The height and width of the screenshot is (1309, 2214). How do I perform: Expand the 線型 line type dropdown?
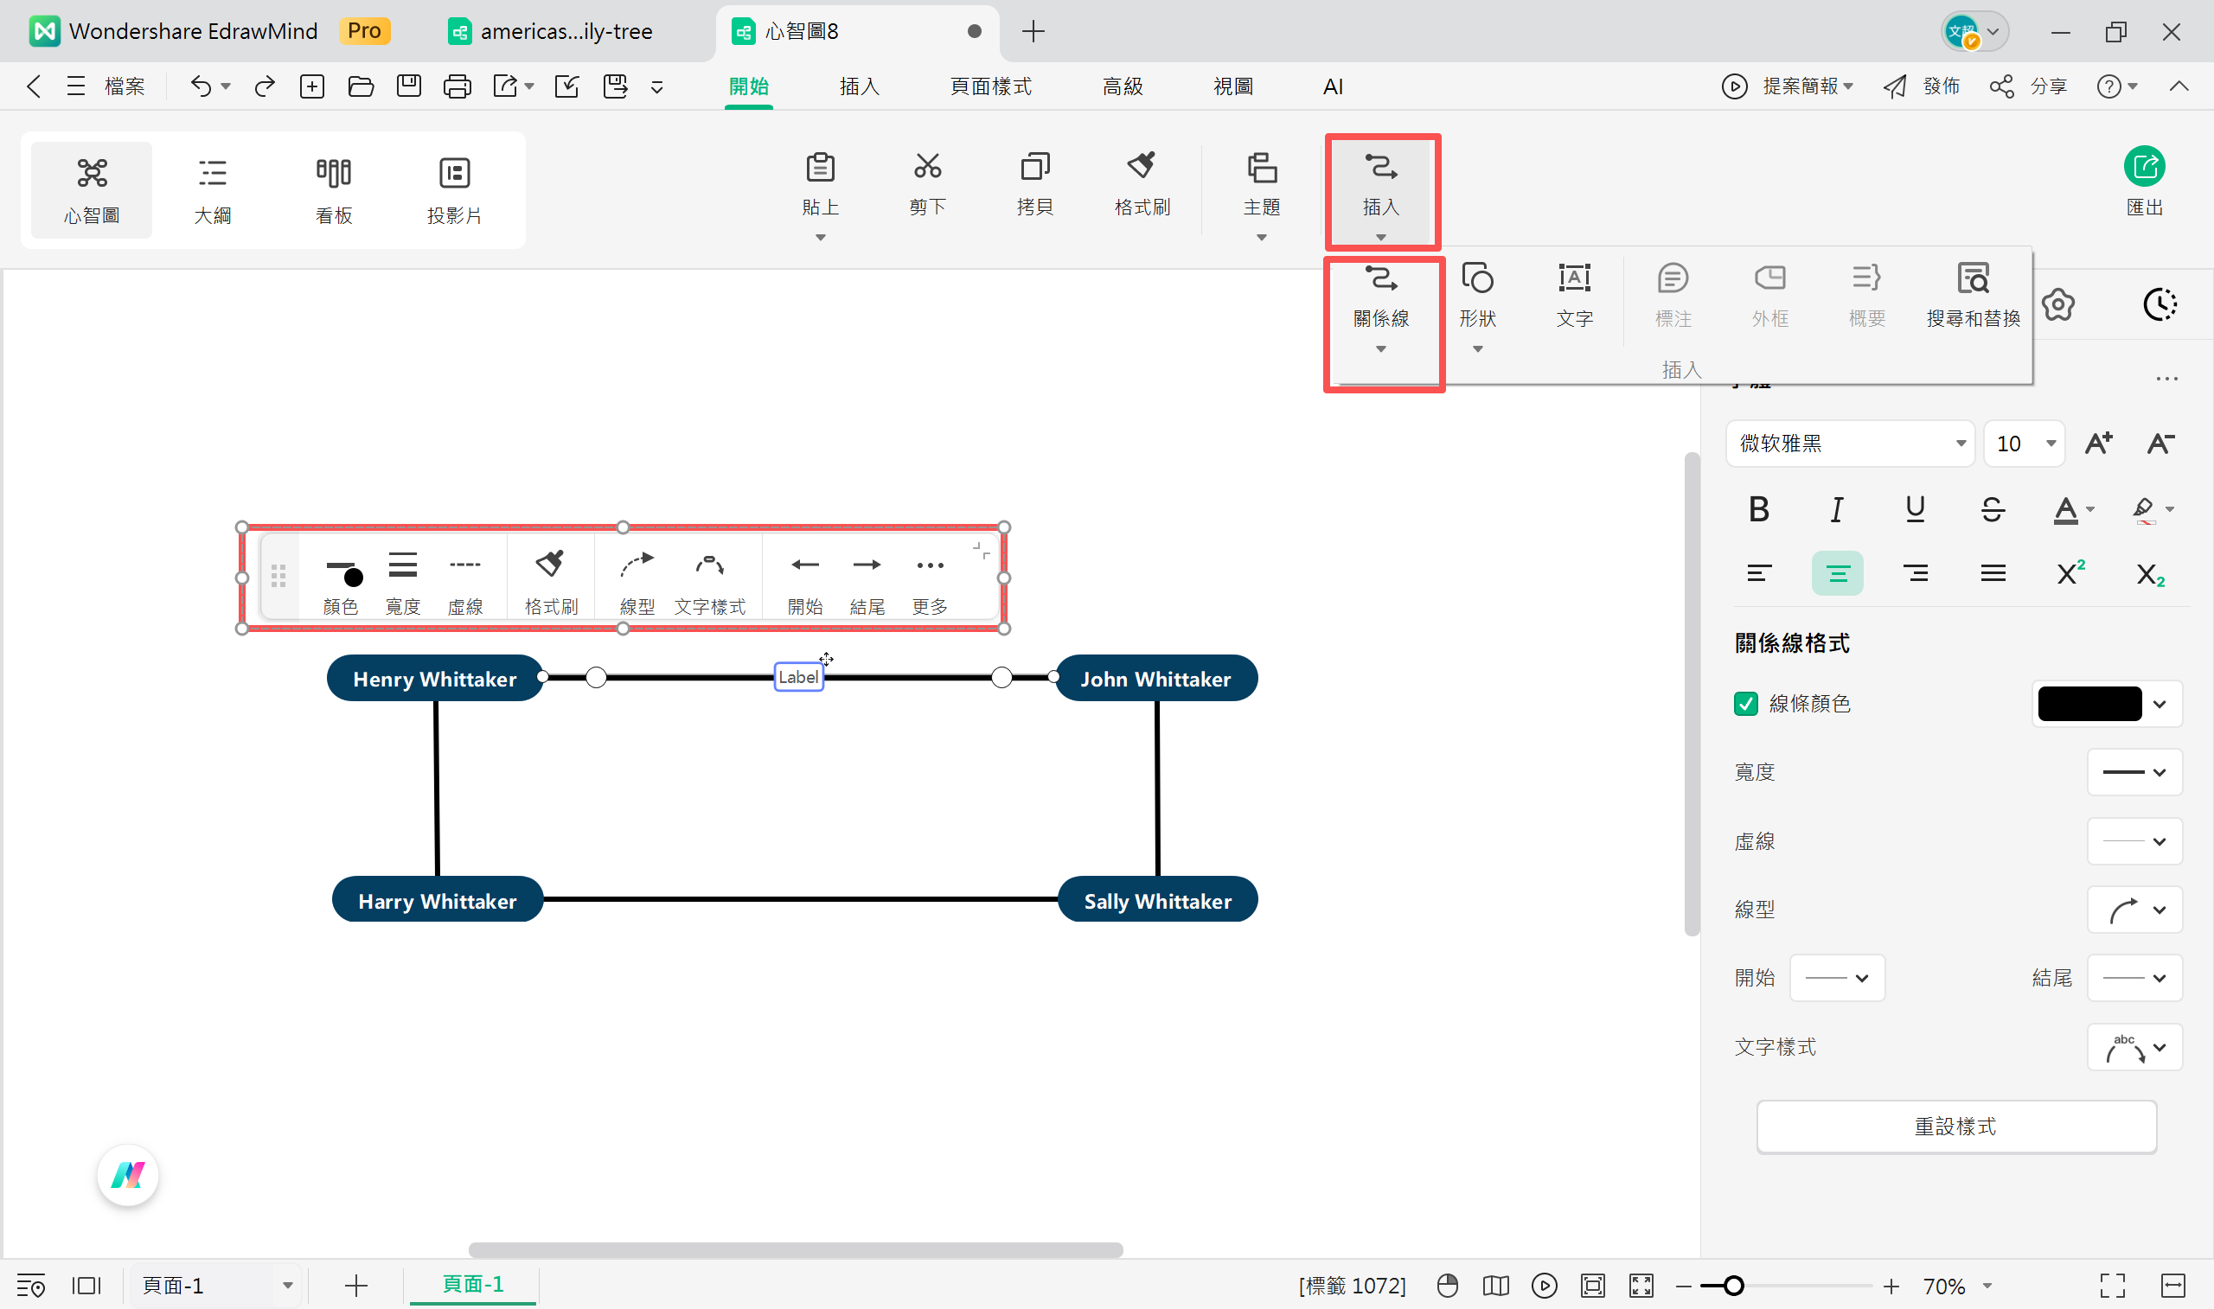coord(2134,910)
